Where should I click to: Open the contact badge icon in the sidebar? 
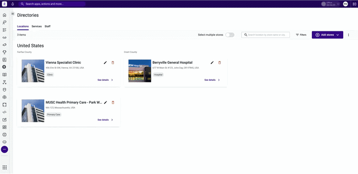4,60
